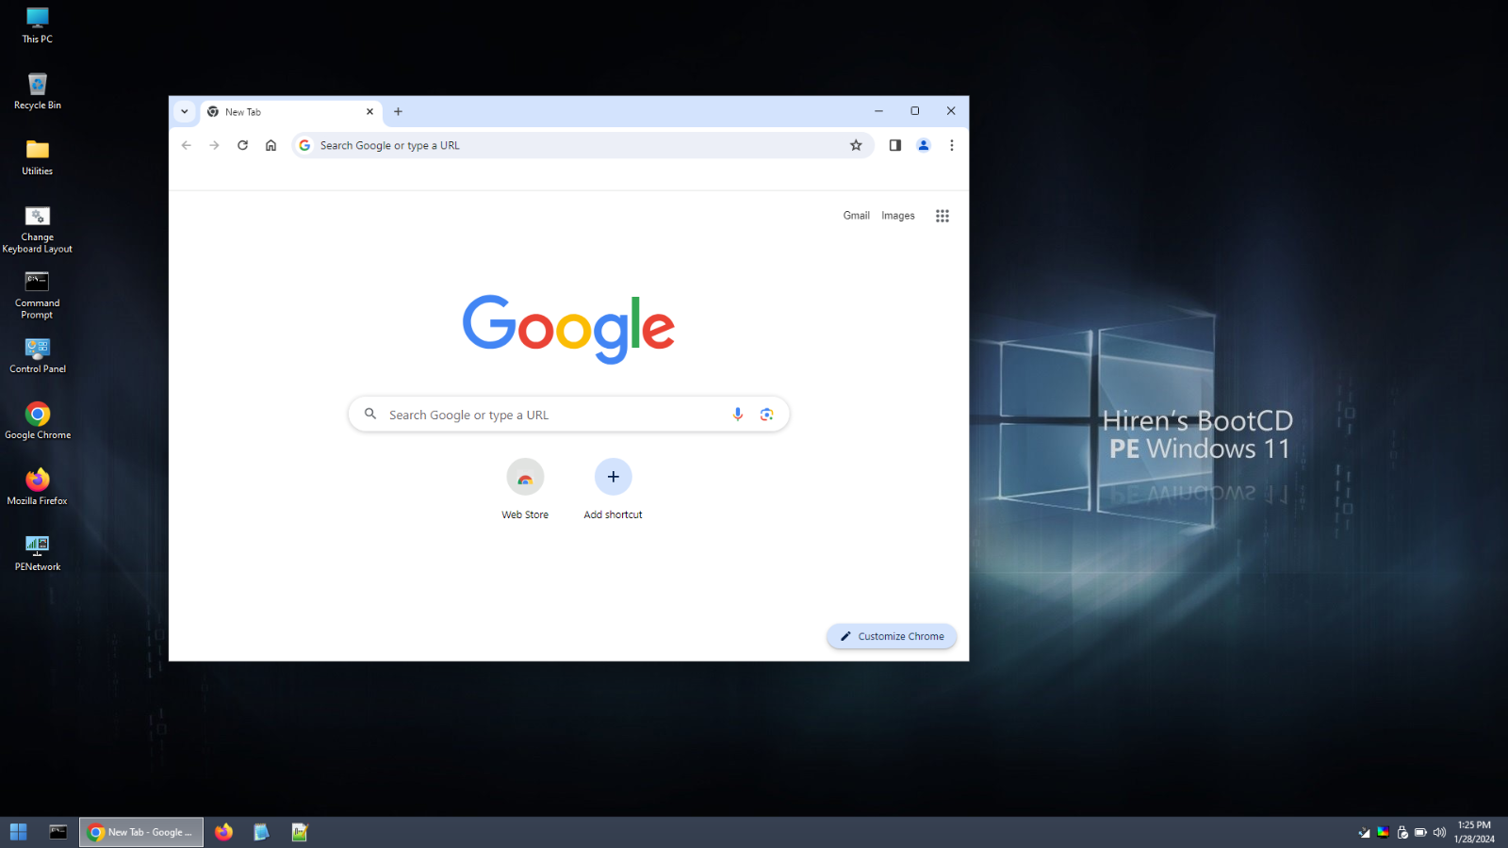Screen dimensions: 1508x848
Task: Click the New Tab Chrome taskbar button
Action: point(141,832)
